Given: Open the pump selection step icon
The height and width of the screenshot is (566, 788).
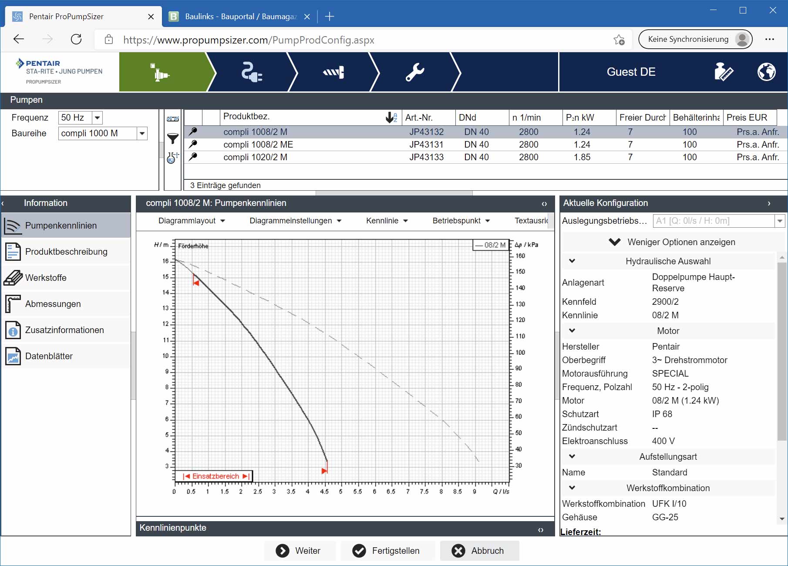Looking at the screenshot, I should [160, 72].
